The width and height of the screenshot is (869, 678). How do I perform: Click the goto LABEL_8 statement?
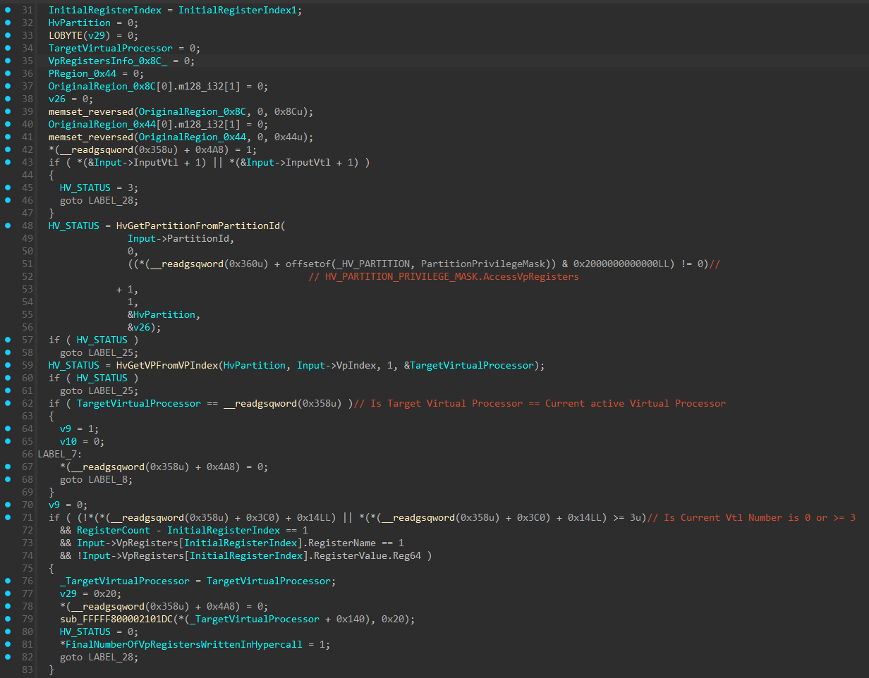pyautogui.click(x=97, y=479)
